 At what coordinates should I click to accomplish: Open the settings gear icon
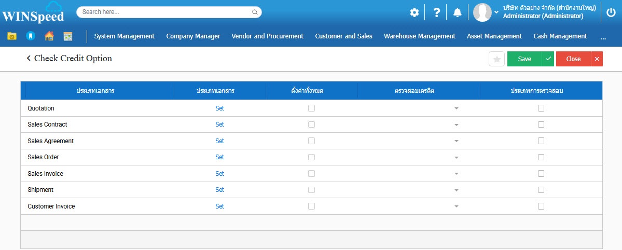tap(414, 12)
